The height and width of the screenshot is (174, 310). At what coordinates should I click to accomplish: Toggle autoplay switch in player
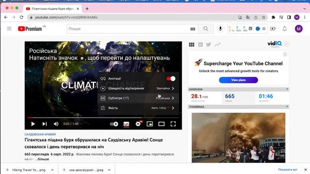114,124
